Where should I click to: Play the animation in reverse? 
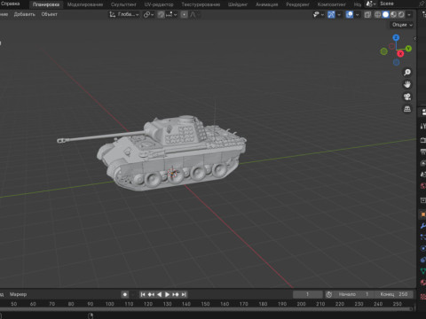pos(159,294)
